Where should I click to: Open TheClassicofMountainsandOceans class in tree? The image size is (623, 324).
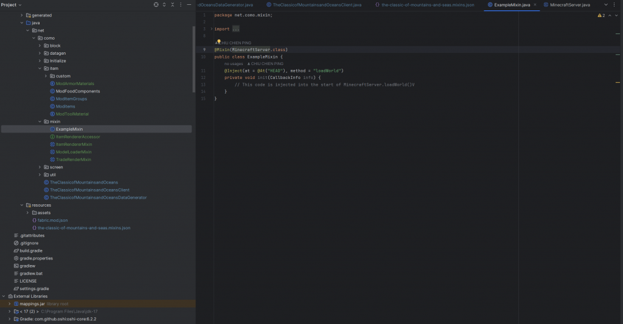point(83,182)
